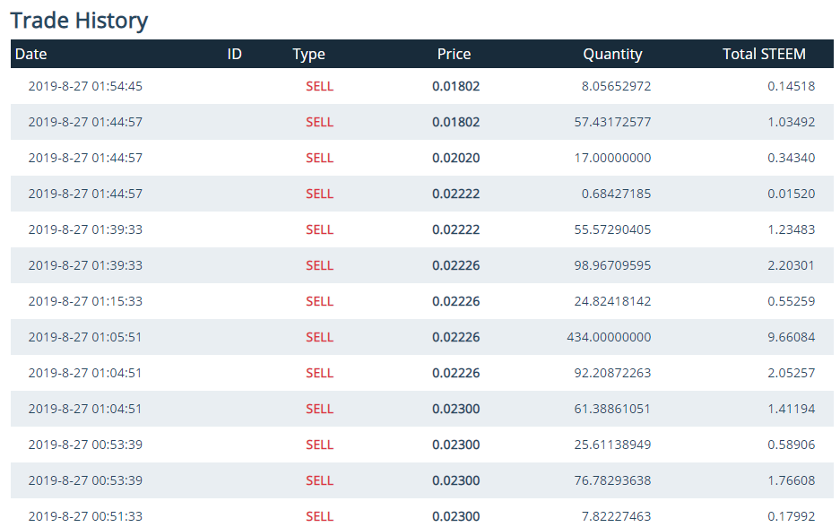Viewport: 840px width, 527px height.
Task: Click the Type column header
Action: 308,55
